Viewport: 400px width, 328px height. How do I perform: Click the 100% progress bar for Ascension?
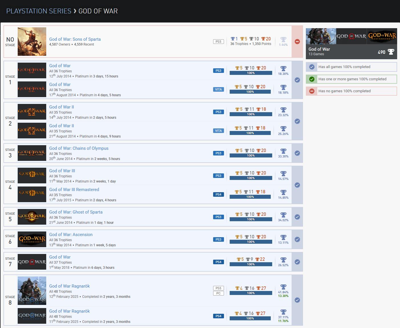tap(251, 242)
